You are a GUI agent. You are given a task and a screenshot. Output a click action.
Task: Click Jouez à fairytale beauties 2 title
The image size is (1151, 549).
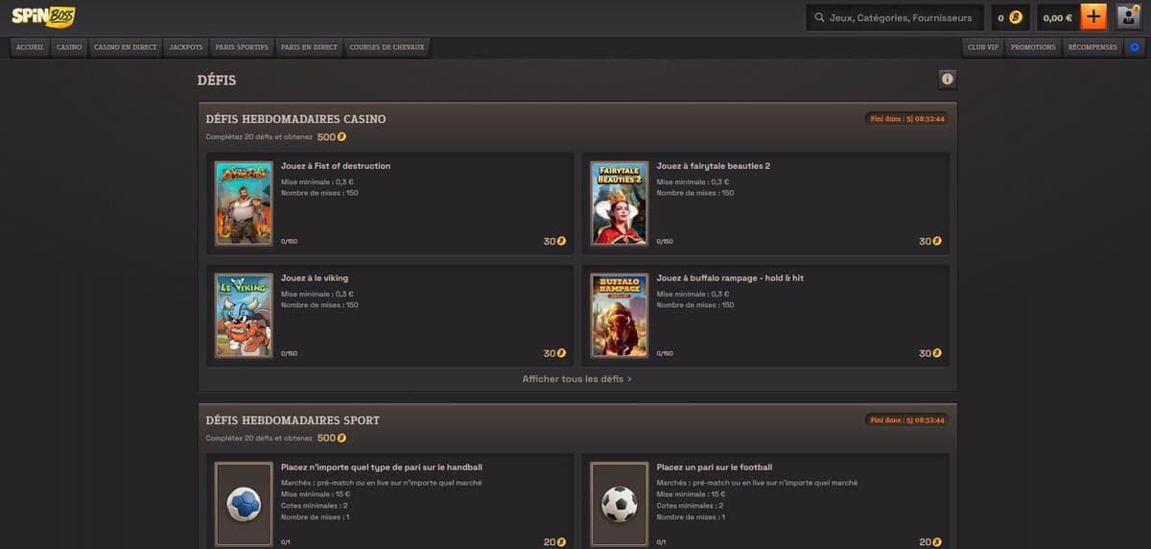(x=714, y=166)
